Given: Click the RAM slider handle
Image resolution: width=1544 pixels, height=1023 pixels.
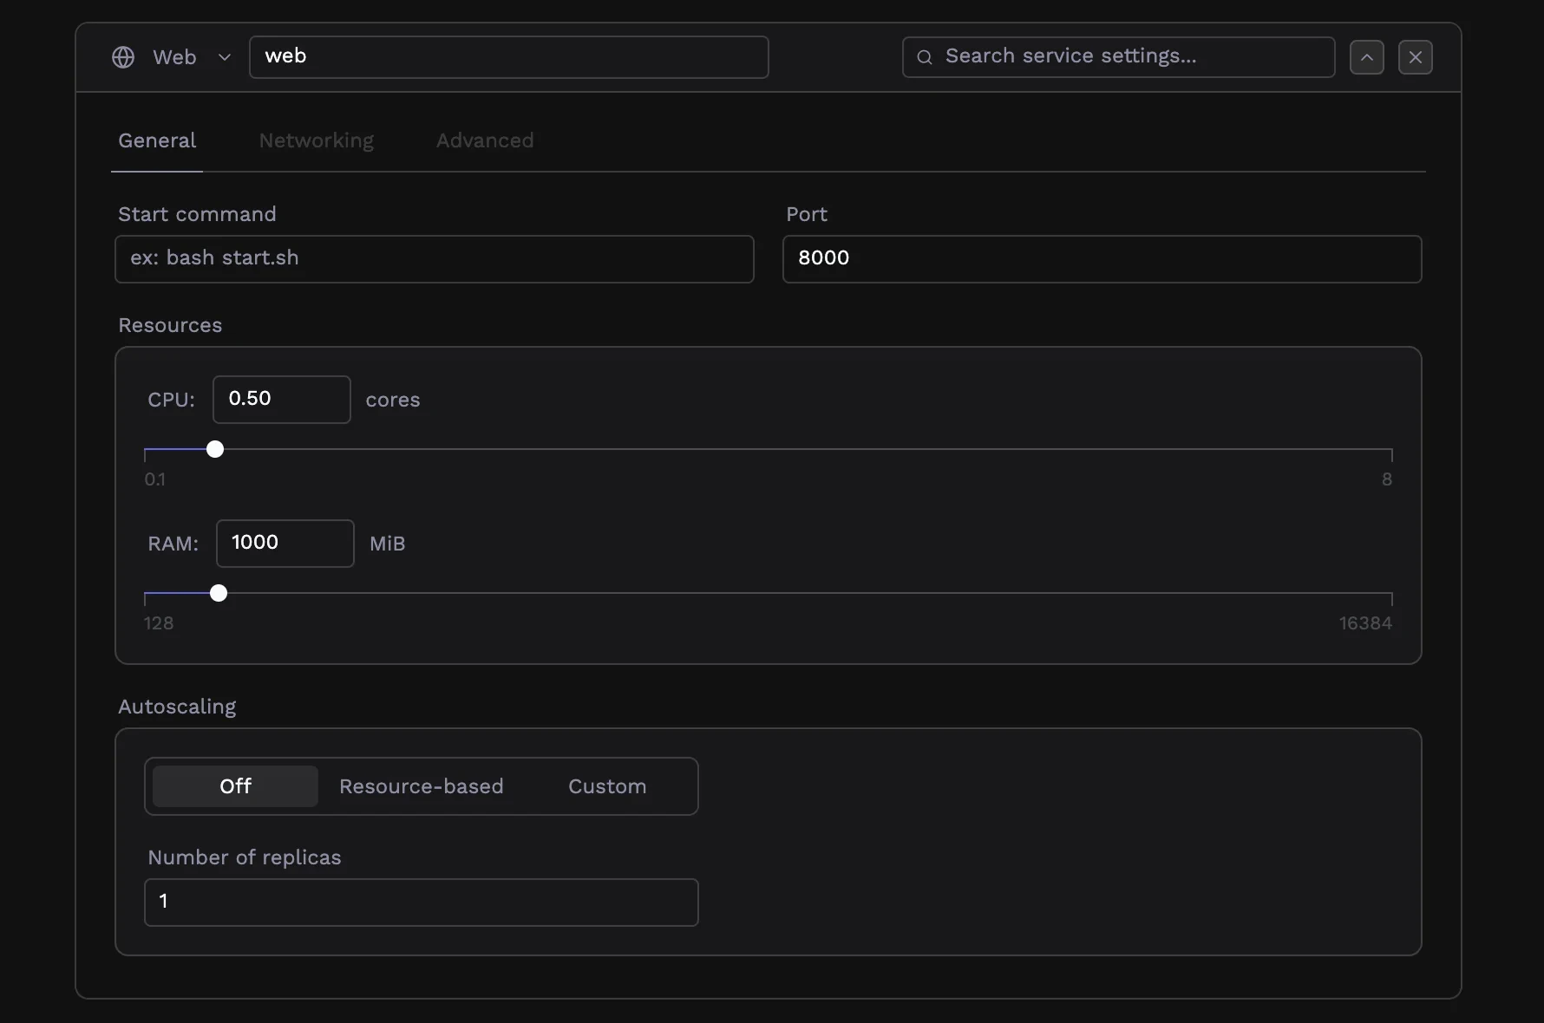Looking at the screenshot, I should (x=218, y=593).
